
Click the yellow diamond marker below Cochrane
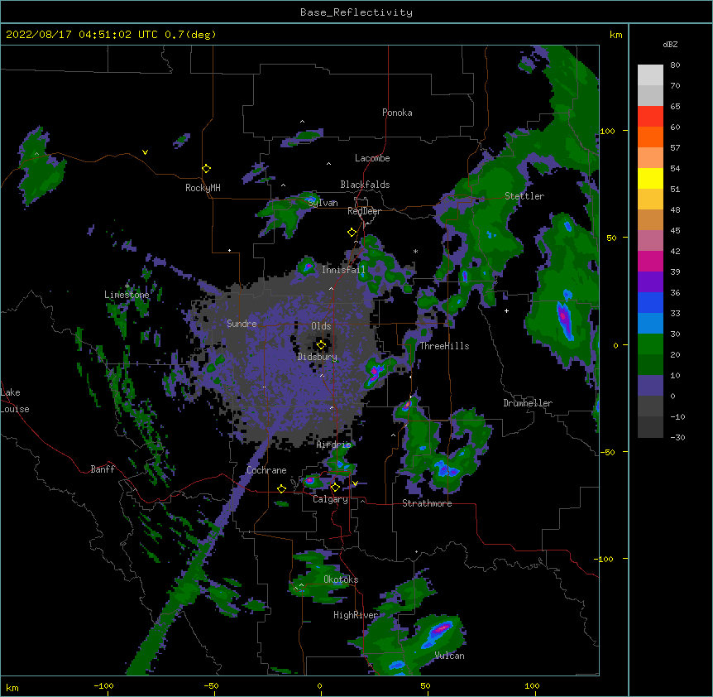point(281,489)
